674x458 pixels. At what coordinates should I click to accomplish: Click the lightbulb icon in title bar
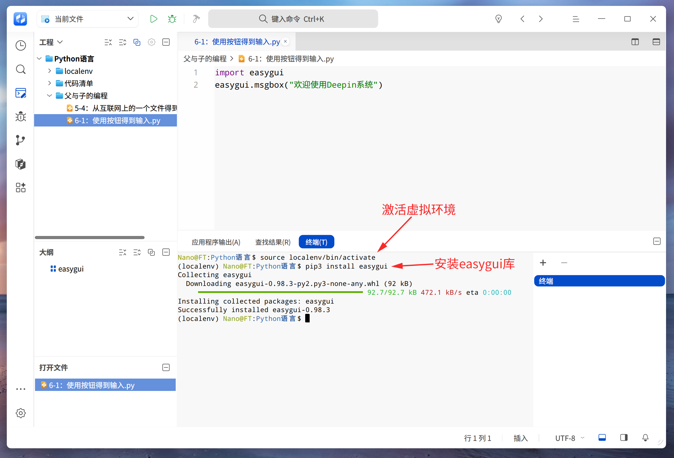coord(498,19)
